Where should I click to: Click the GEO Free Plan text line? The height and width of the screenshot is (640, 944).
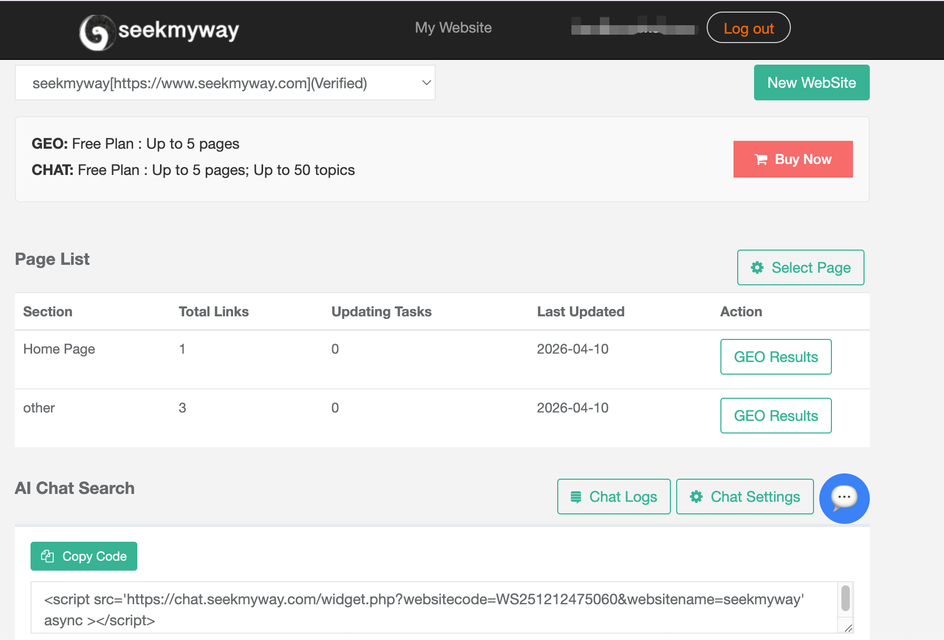tap(135, 144)
